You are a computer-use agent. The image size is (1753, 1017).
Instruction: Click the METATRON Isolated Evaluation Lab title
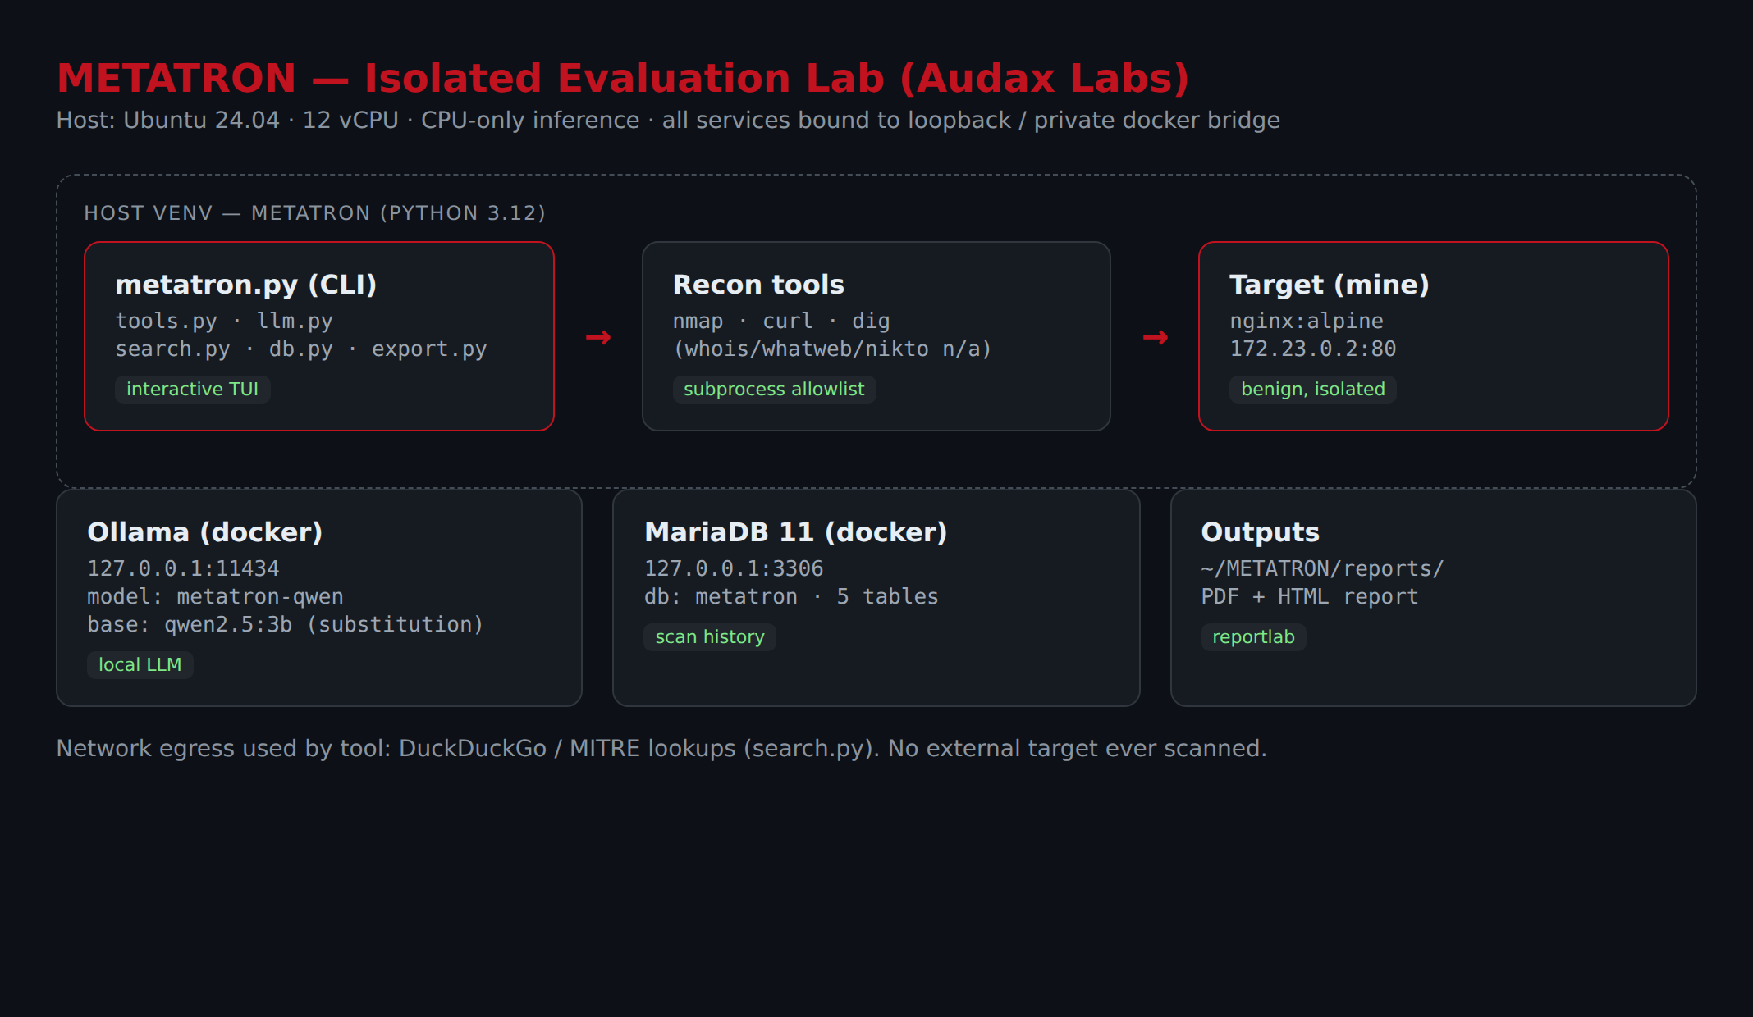pyautogui.click(x=623, y=79)
